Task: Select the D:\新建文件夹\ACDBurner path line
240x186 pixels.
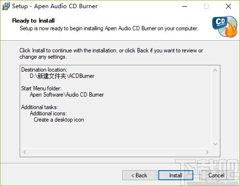Action: (x=62, y=76)
